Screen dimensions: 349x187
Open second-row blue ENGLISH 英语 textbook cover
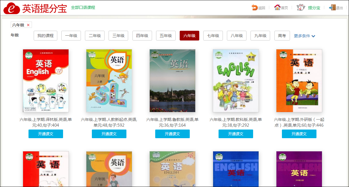click(236, 169)
